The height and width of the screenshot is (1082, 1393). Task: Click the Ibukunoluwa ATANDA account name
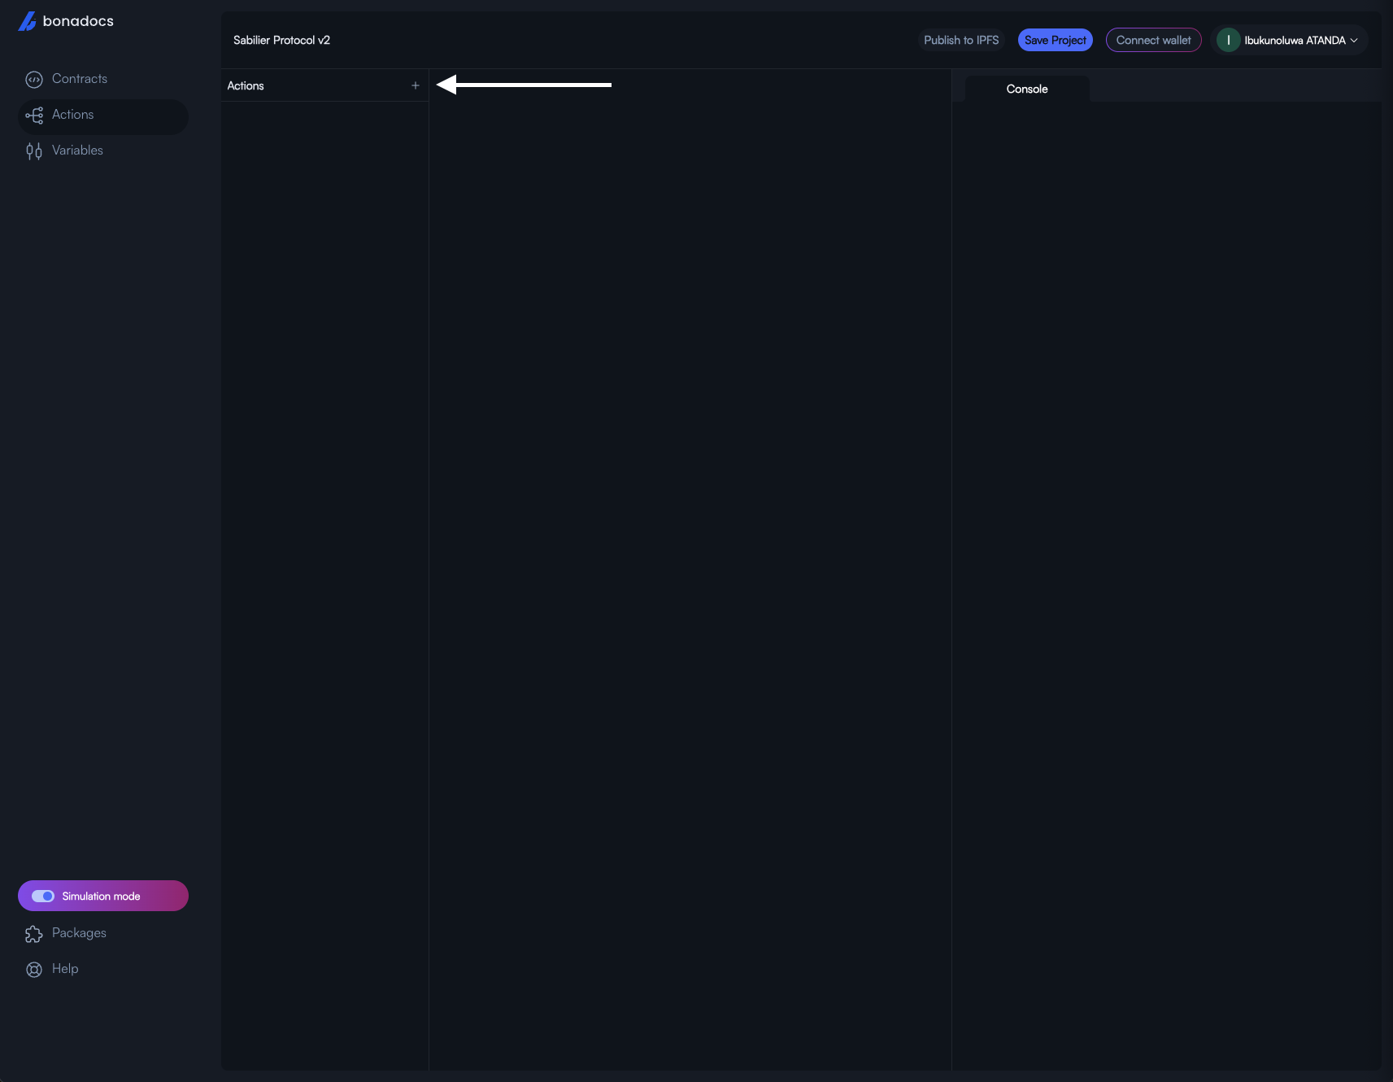pos(1295,41)
